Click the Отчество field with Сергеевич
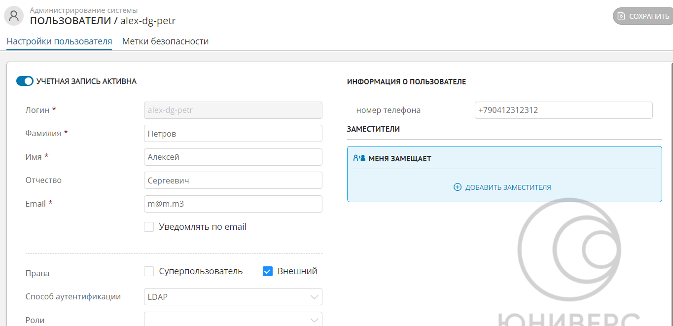This screenshot has width=673, height=326. point(233,181)
